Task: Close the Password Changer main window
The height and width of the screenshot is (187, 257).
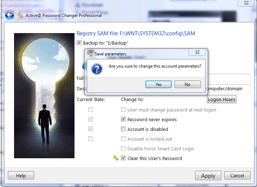Action: pos(246,3)
